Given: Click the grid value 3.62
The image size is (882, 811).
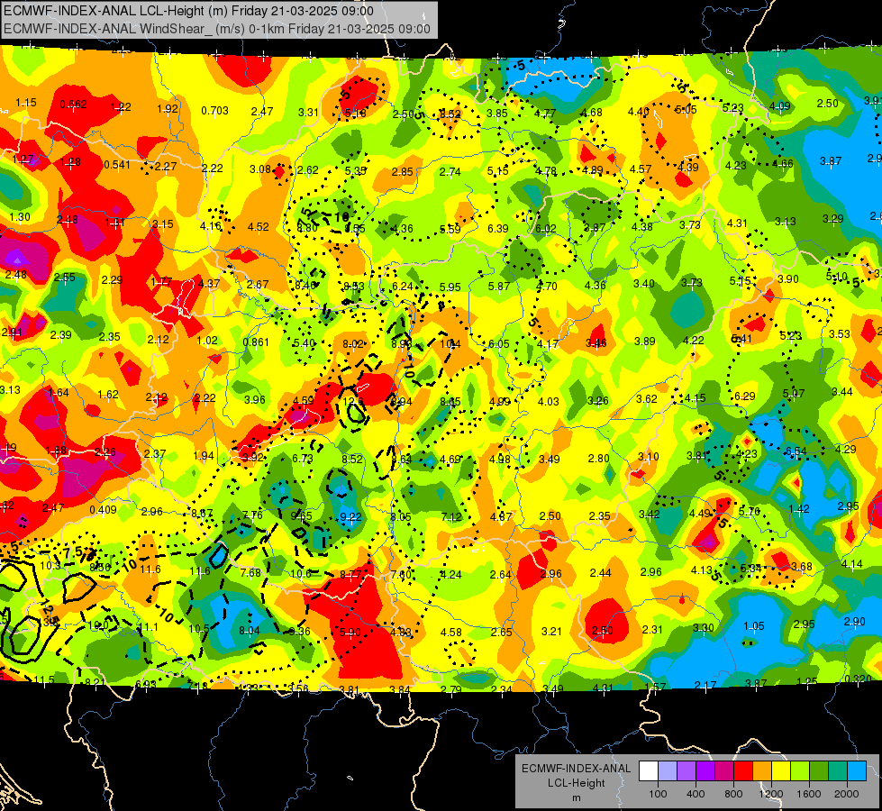Looking at the screenshot, I should (x=646, y=399).
